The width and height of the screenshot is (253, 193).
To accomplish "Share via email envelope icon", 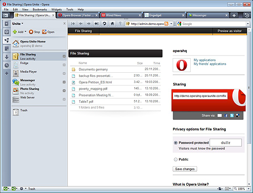I will (x=220, y=116).
